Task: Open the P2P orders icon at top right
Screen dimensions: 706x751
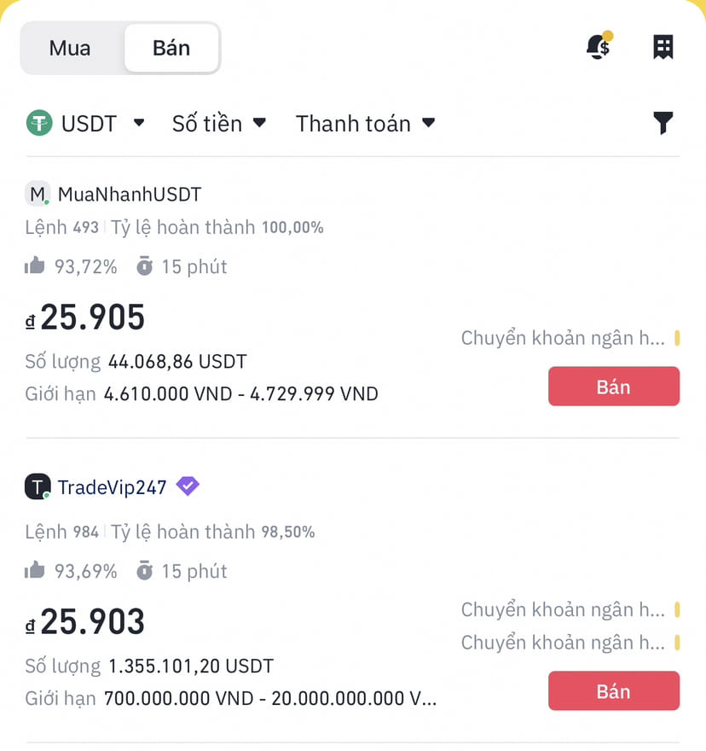Action: (x=663, y=47)
